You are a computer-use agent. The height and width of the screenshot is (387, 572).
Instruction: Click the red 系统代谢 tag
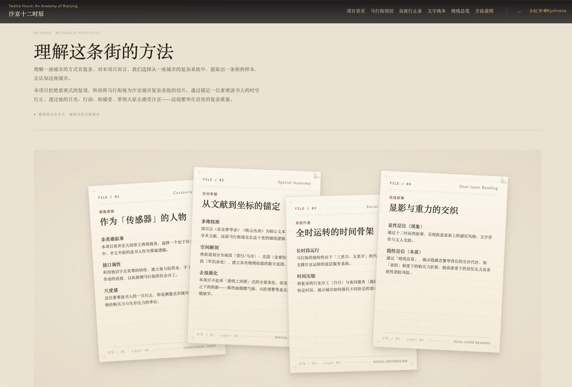click(303, 223)
